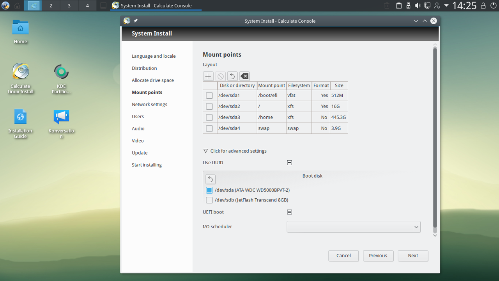Click System Install taskbar entry
The width and height of the screenshot is (499, 281).
156,5
